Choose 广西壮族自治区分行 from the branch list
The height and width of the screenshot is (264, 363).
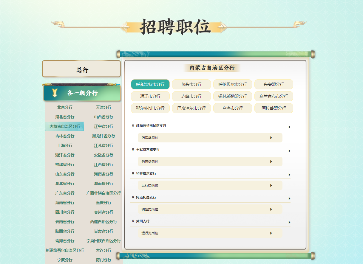(104, 193)
